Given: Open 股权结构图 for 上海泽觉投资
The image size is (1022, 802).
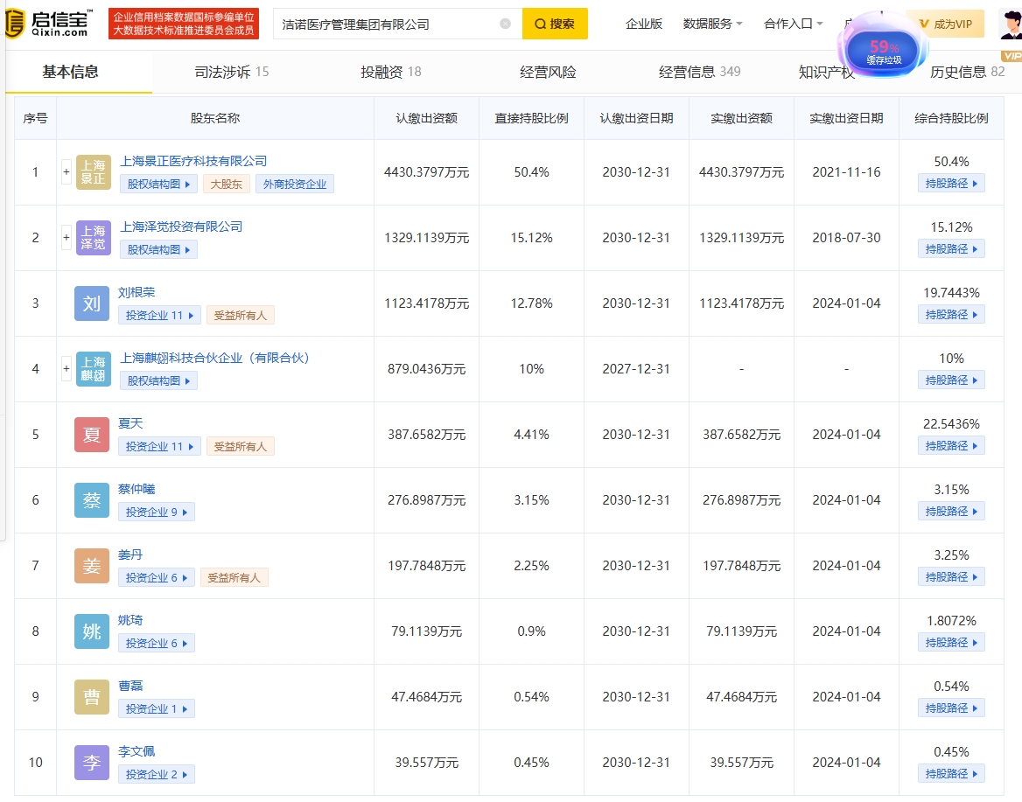Looking at the screenshot, I should pos(158,249).
